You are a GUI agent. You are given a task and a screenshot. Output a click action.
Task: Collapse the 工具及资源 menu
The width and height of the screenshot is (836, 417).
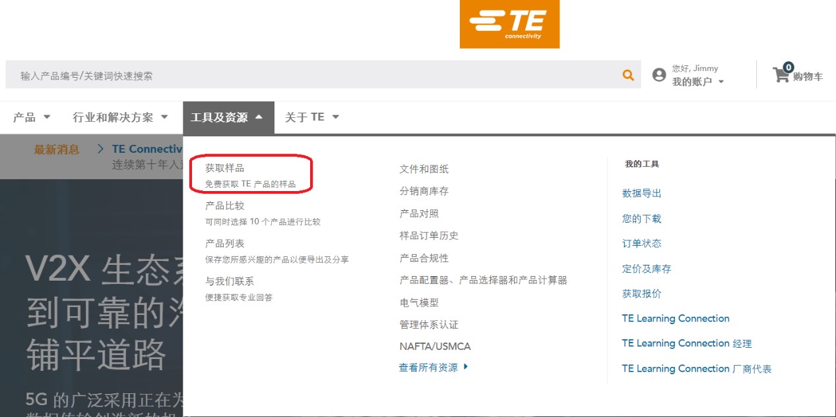point(228,117)
